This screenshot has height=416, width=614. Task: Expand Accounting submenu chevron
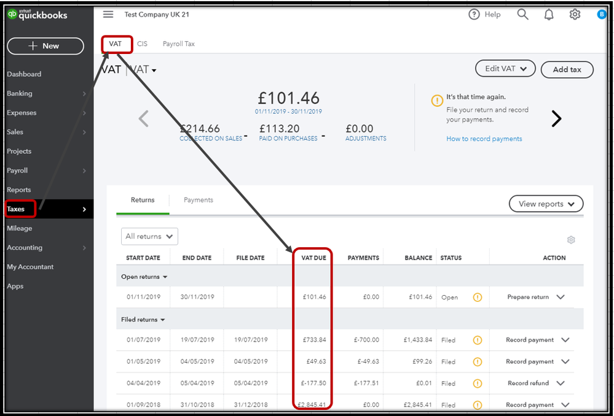[84, 248]
